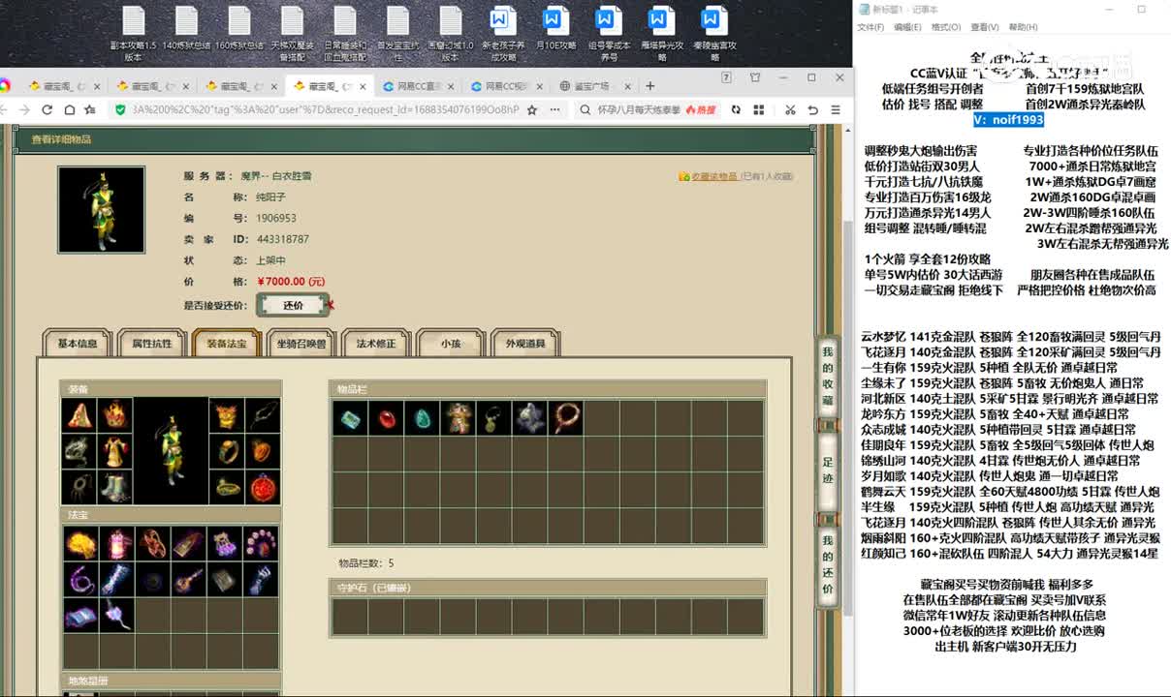This screenshot has height=697, width=1171.
Task: Click the grey ore item in inventory
Action: (529, 418)
